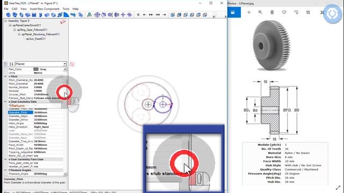Click the red icon beside the Planet dropdown

coord(71,64)
